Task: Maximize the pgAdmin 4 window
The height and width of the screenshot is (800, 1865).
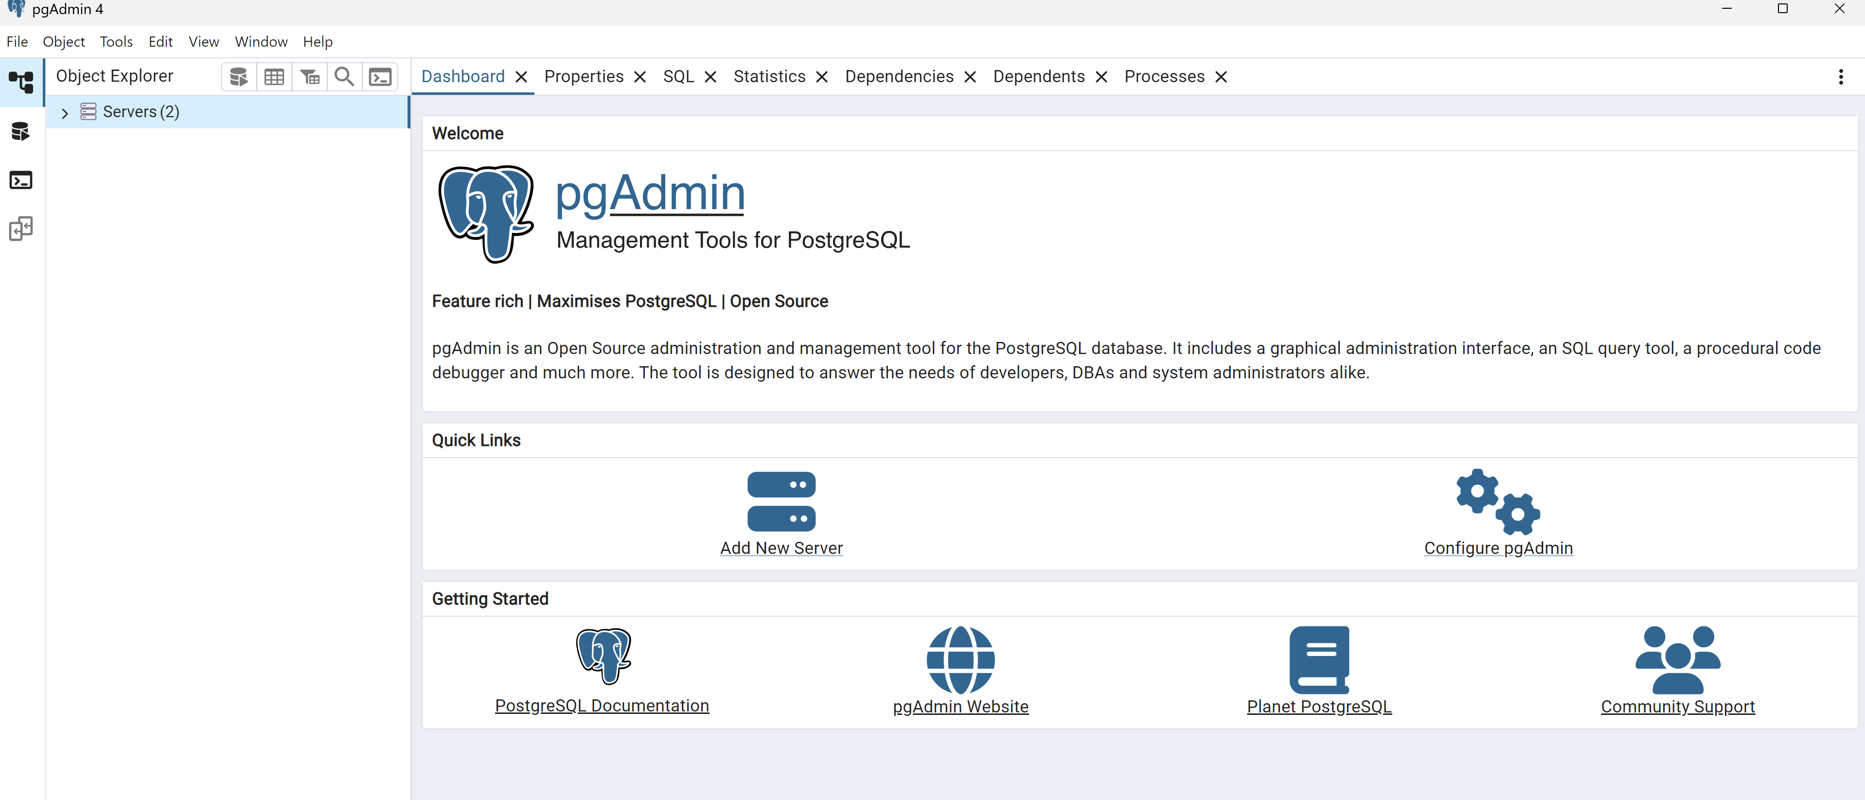Action: [1783, 9]
